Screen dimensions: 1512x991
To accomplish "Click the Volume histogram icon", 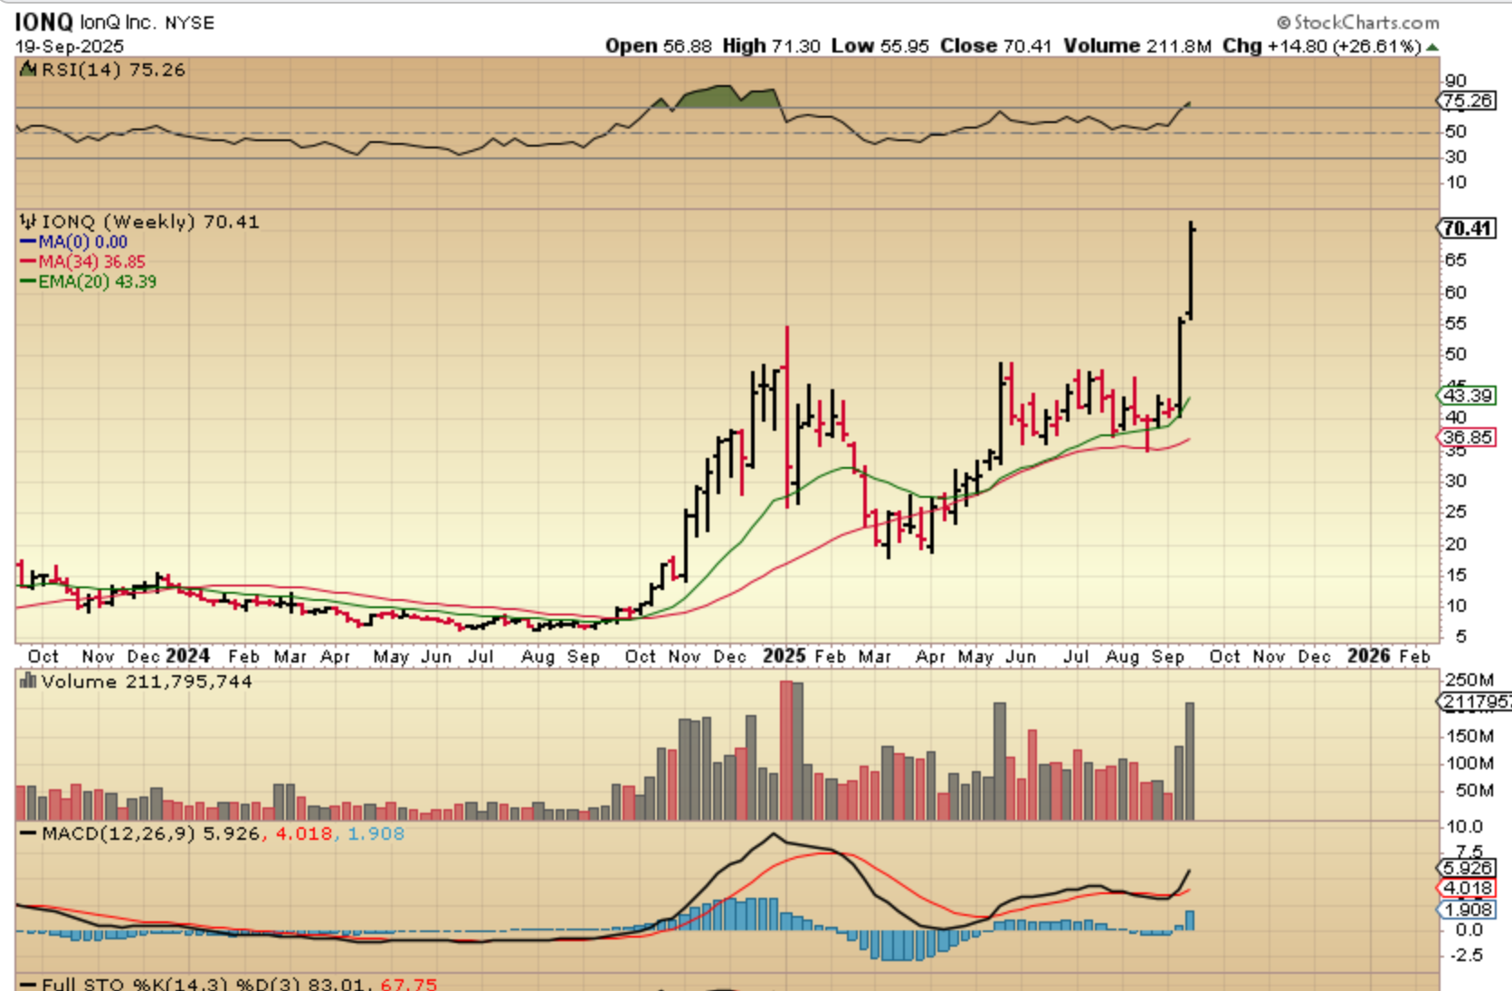I will coord(28,681).
